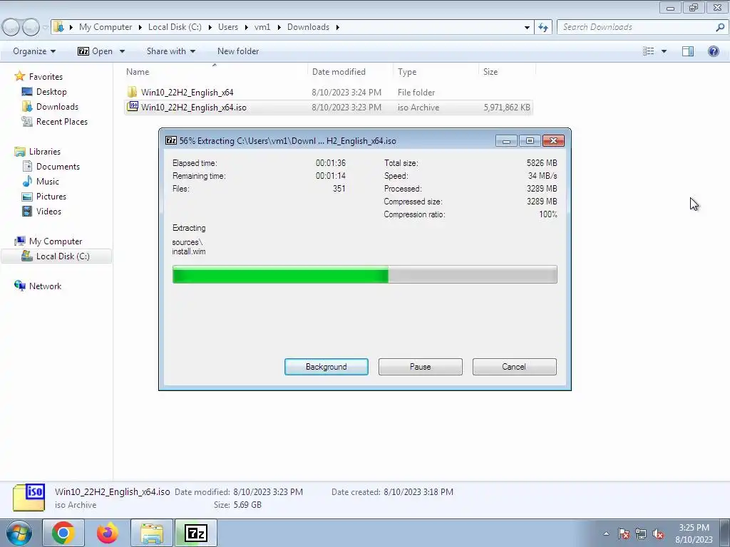Viewport: 730px width, 547px height.
Task: Open Action Center flag icon
Action: [x=624, y=533]
